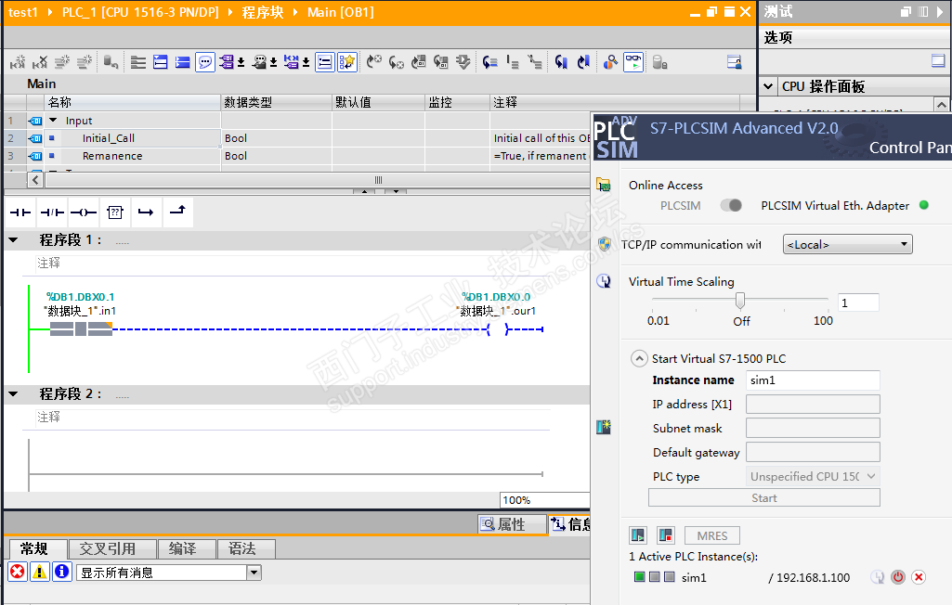The height and width of the screenshot is (605, 952).
Task: Insert a normally closed contact
Action: tap(52, 212)
